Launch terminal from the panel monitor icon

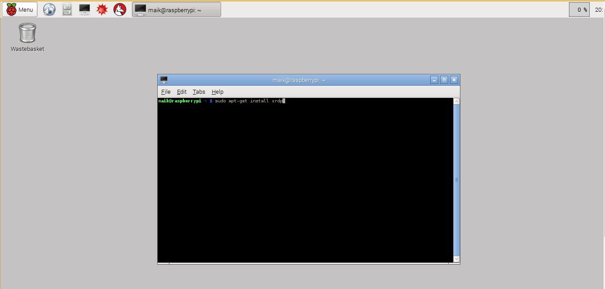click(84, 9)
